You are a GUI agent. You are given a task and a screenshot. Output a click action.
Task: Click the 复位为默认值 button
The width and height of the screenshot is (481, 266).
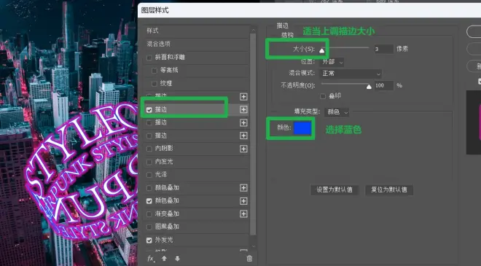coord(389,190)
